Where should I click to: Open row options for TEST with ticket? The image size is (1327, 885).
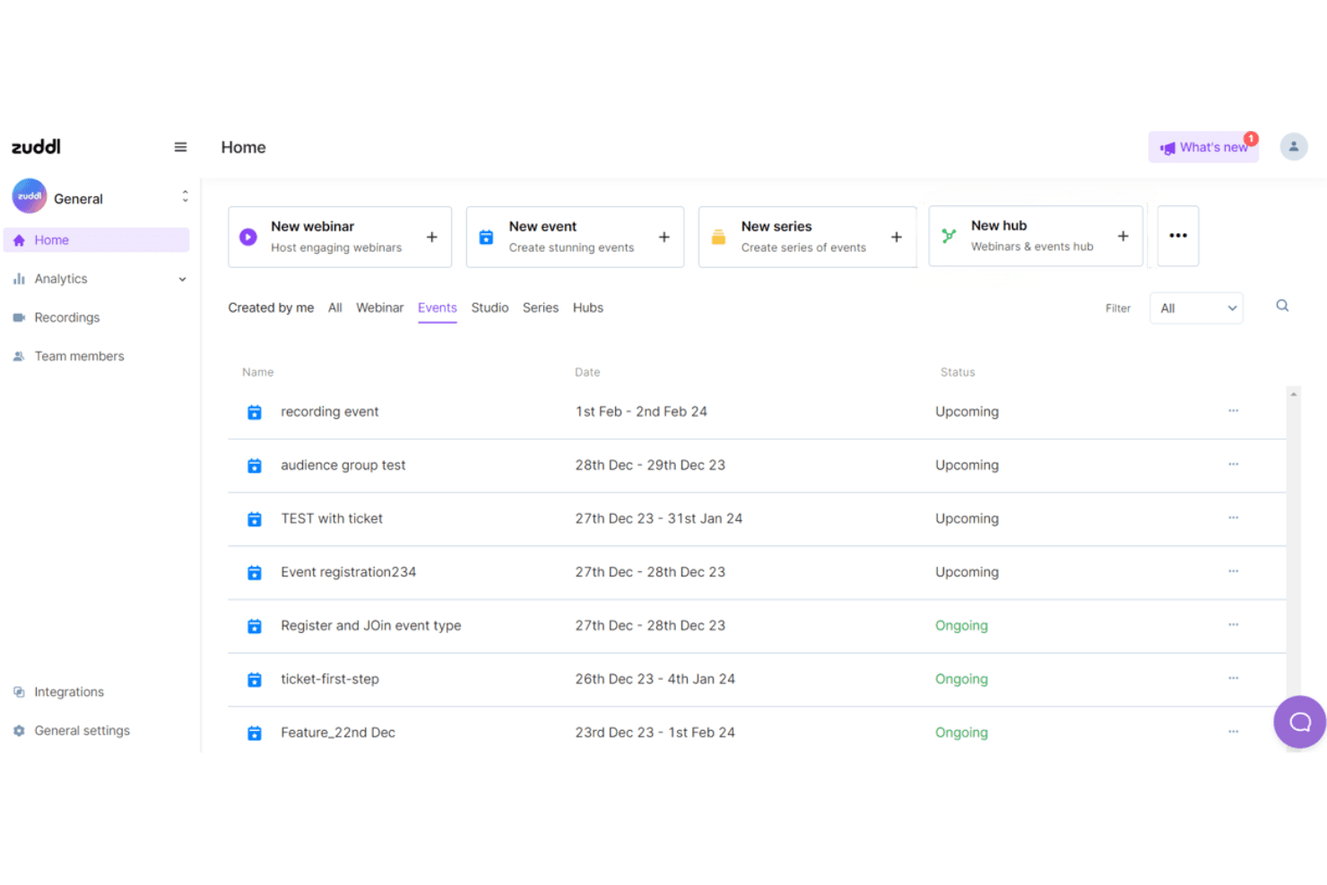point(1233,517)
